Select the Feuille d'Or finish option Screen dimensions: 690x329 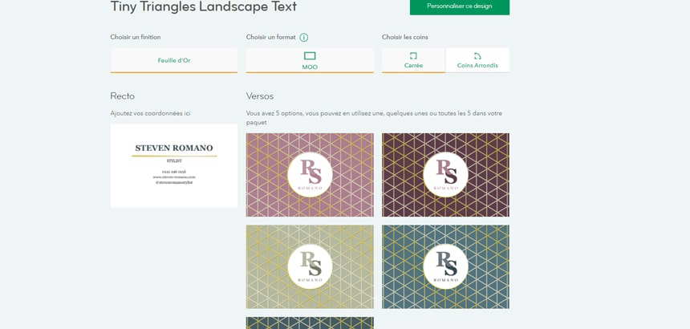coord(174,61)
